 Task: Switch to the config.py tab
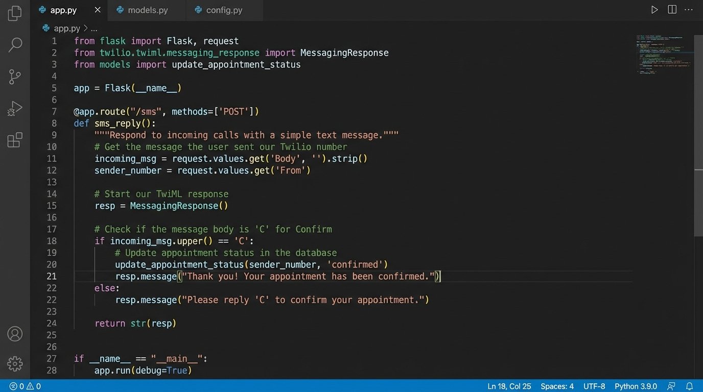224,10
